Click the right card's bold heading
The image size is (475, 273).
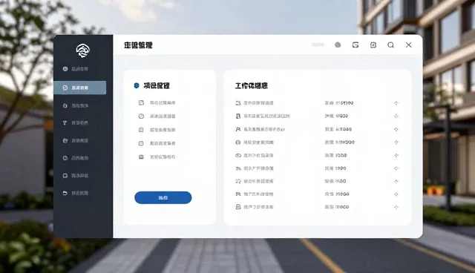tap(252, 86)
